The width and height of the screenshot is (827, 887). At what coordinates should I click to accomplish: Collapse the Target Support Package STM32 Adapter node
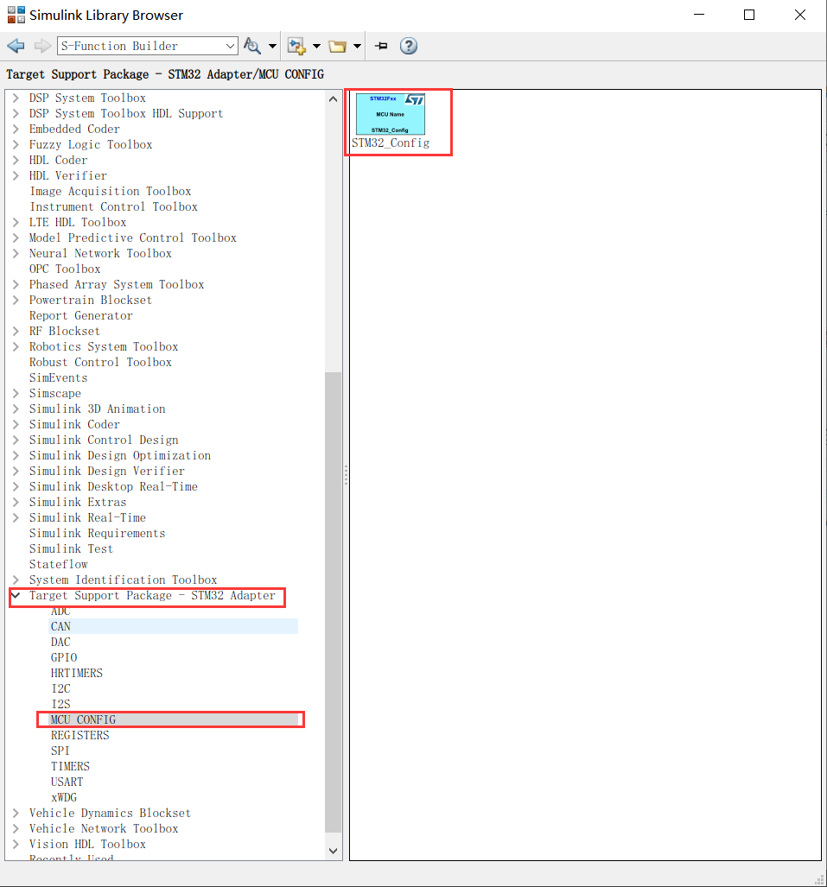(x=16, y=595)
